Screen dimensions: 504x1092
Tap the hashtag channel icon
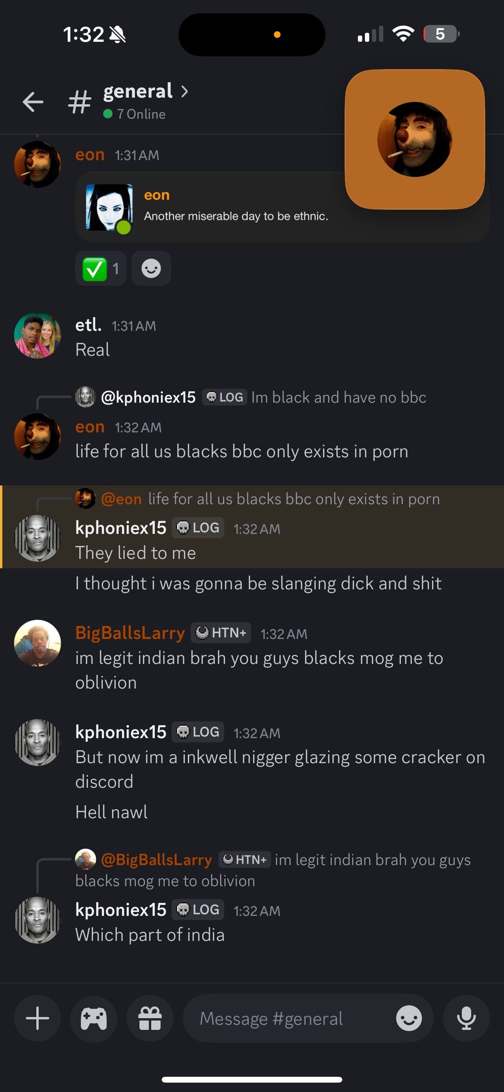(80, 102)
